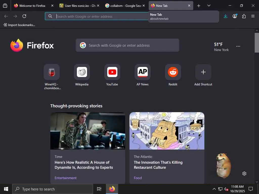Open the 51°F New York weather widget
The height and width of the screenshot is (194, 259).
221,47
